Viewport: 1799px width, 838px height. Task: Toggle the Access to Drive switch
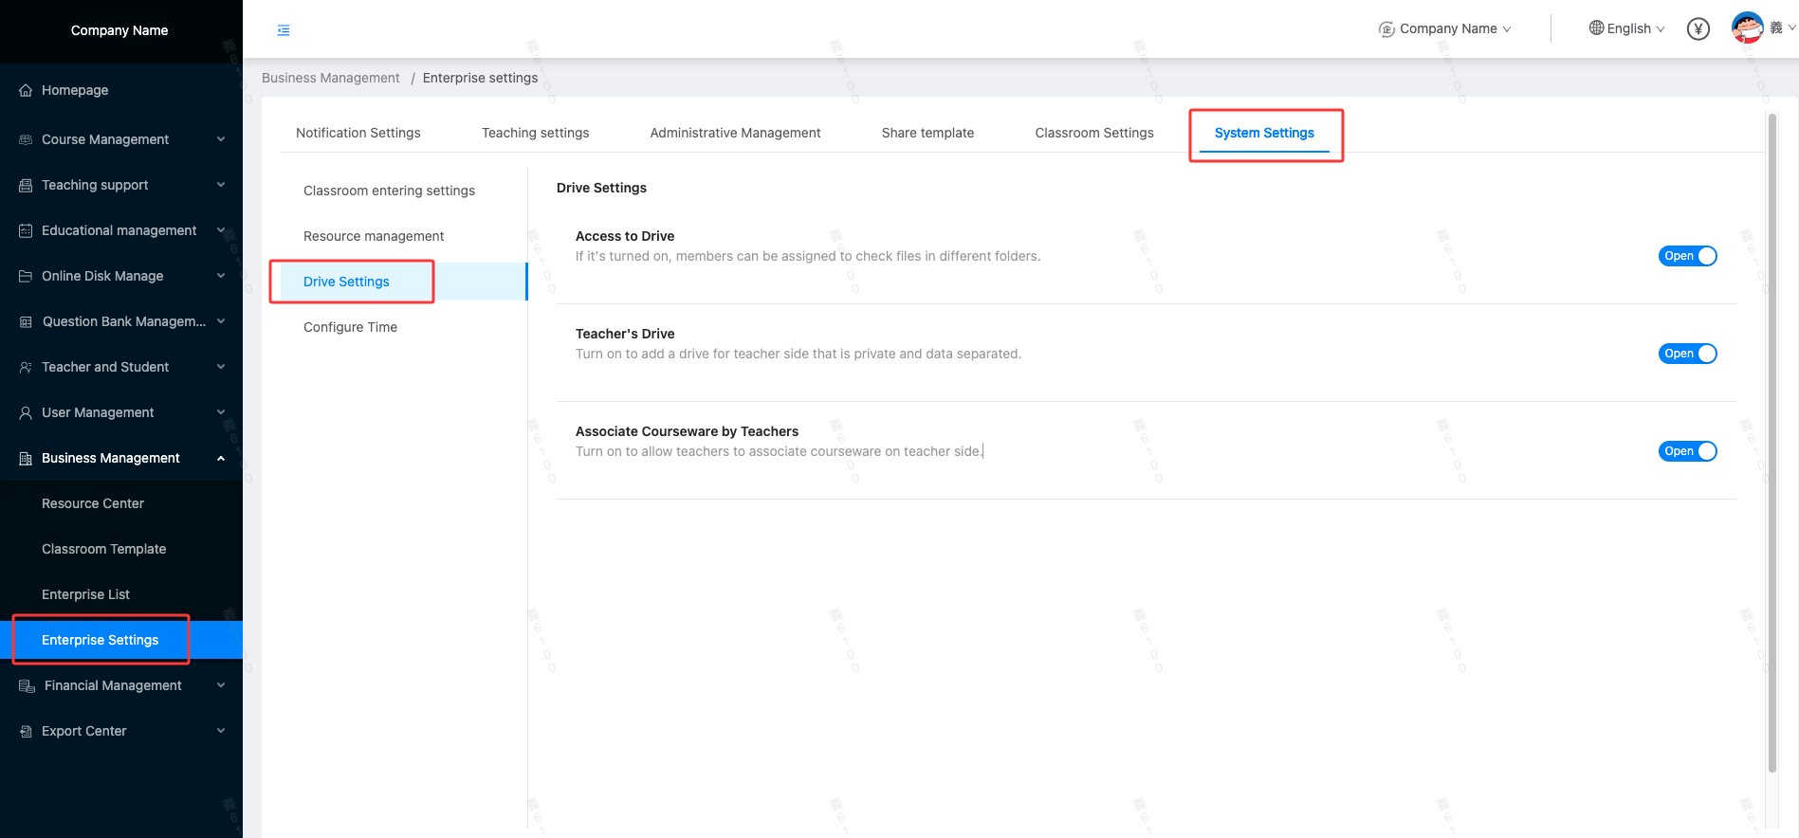coord(1687,256)
